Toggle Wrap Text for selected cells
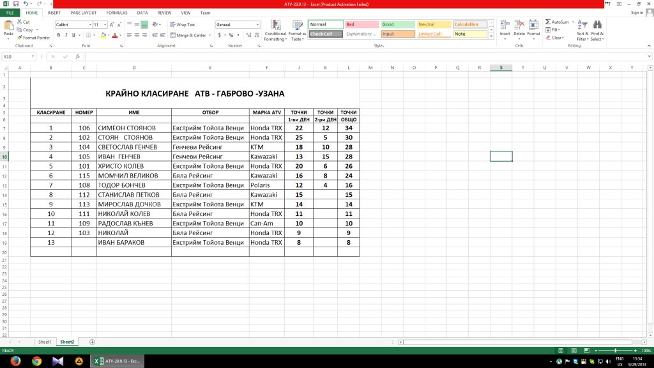The image size is (654, 368). coord(182,24)
